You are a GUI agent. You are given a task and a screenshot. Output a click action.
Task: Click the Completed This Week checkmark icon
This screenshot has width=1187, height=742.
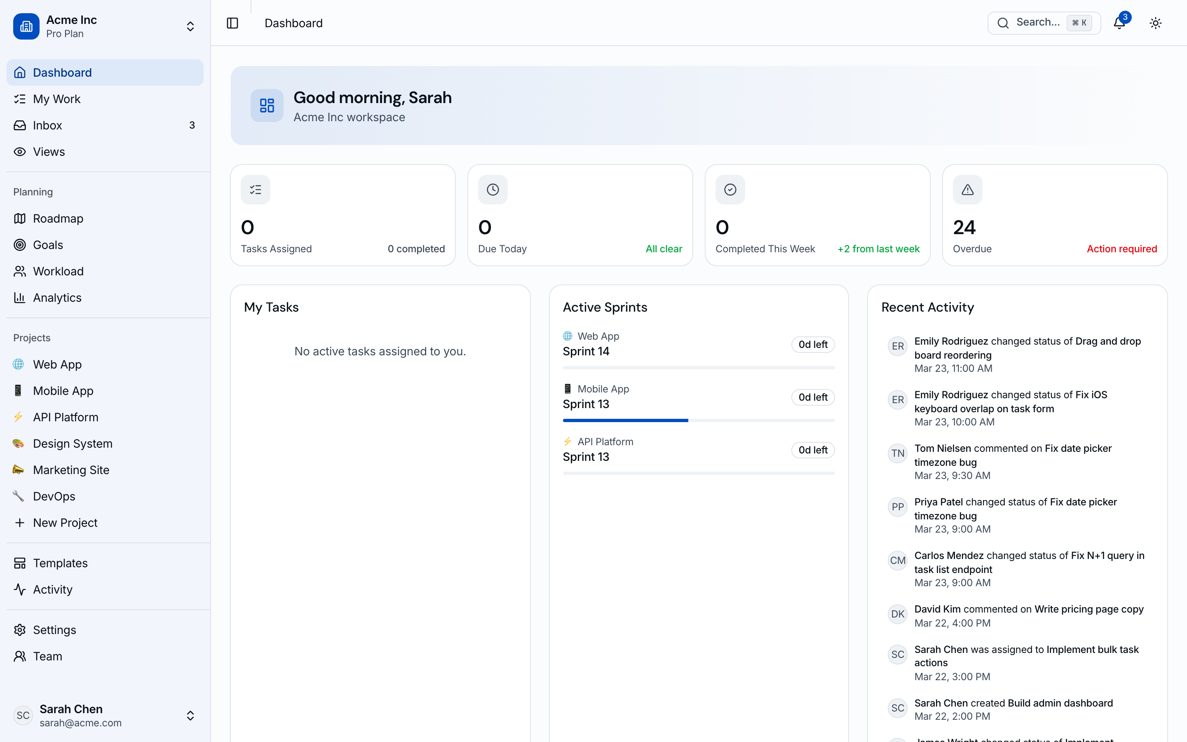(x=730, y=190)
